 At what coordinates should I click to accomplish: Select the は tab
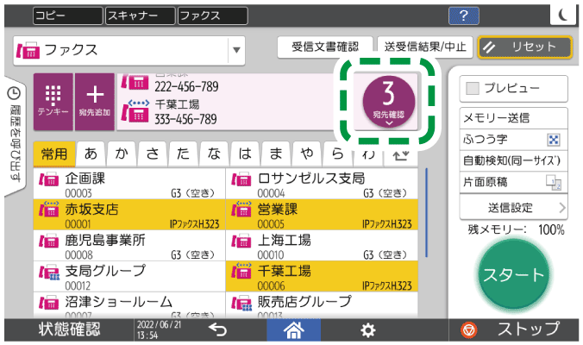click(245, 154)
